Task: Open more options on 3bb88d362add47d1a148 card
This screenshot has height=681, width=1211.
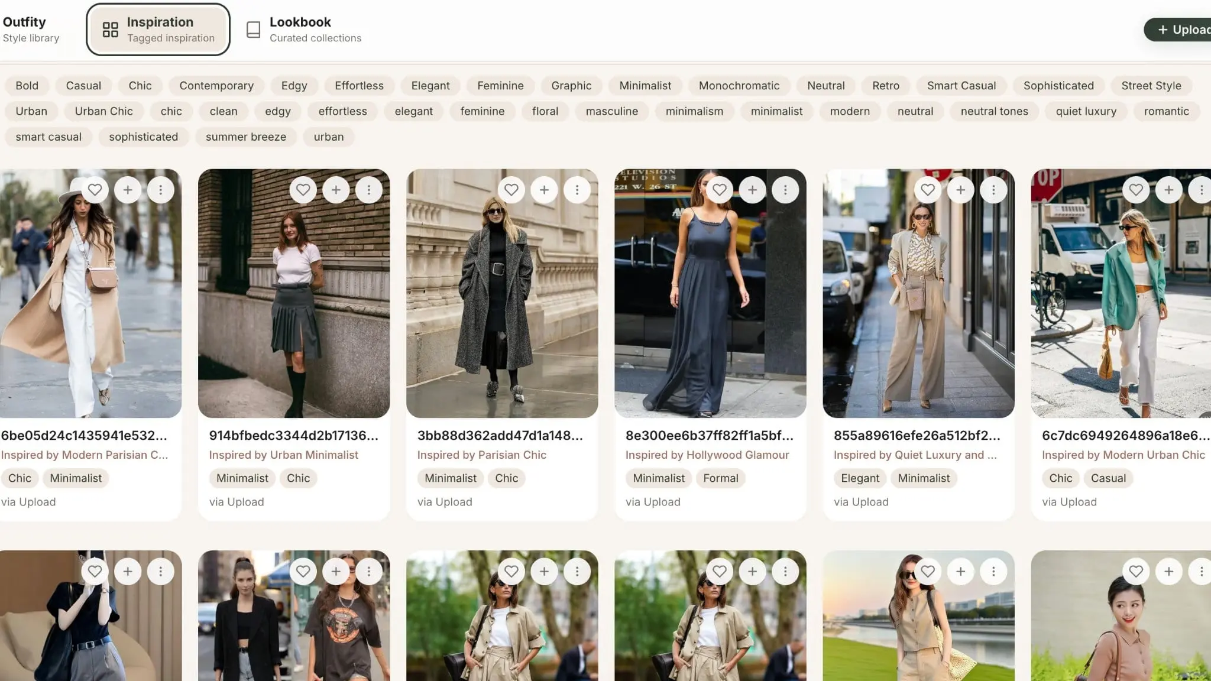Action: click(577, 190)
